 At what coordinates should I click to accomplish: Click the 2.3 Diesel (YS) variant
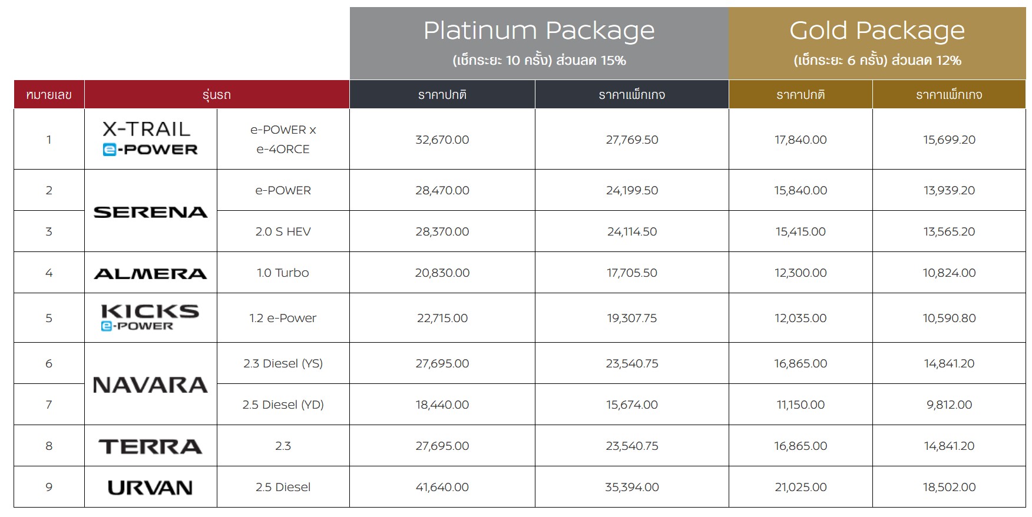pyautogui.click(x=283, y=363)
